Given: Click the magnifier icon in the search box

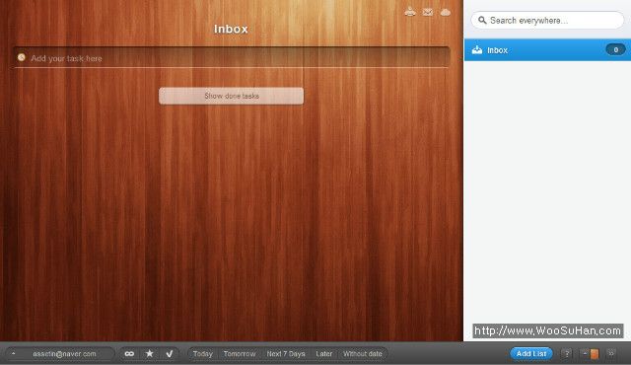Looking at the screenshot, I should pos(482,20).
